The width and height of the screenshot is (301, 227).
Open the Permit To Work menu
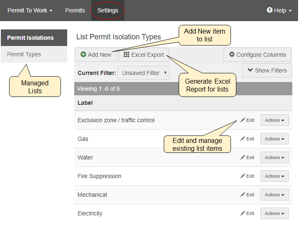click(30, 10)
